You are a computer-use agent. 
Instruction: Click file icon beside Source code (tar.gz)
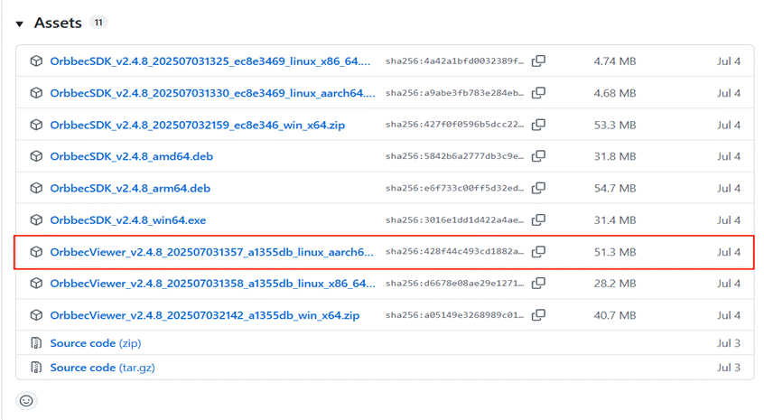[36, 368]
